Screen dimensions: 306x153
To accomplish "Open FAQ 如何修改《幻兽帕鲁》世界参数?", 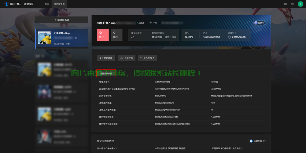I will [227, 148].
